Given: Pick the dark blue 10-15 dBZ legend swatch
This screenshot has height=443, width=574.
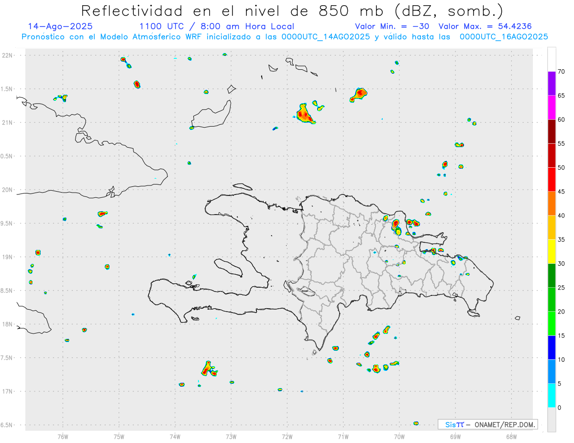Looking at the screenshot, I should point(552,347).
